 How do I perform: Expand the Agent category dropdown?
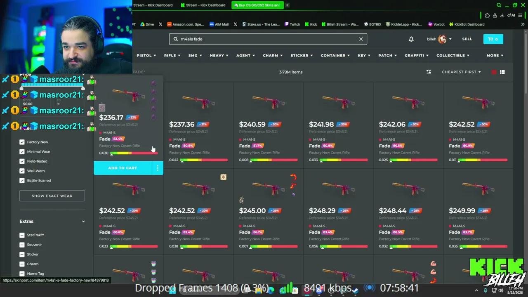pyautogui.click(x=246, y=55)
